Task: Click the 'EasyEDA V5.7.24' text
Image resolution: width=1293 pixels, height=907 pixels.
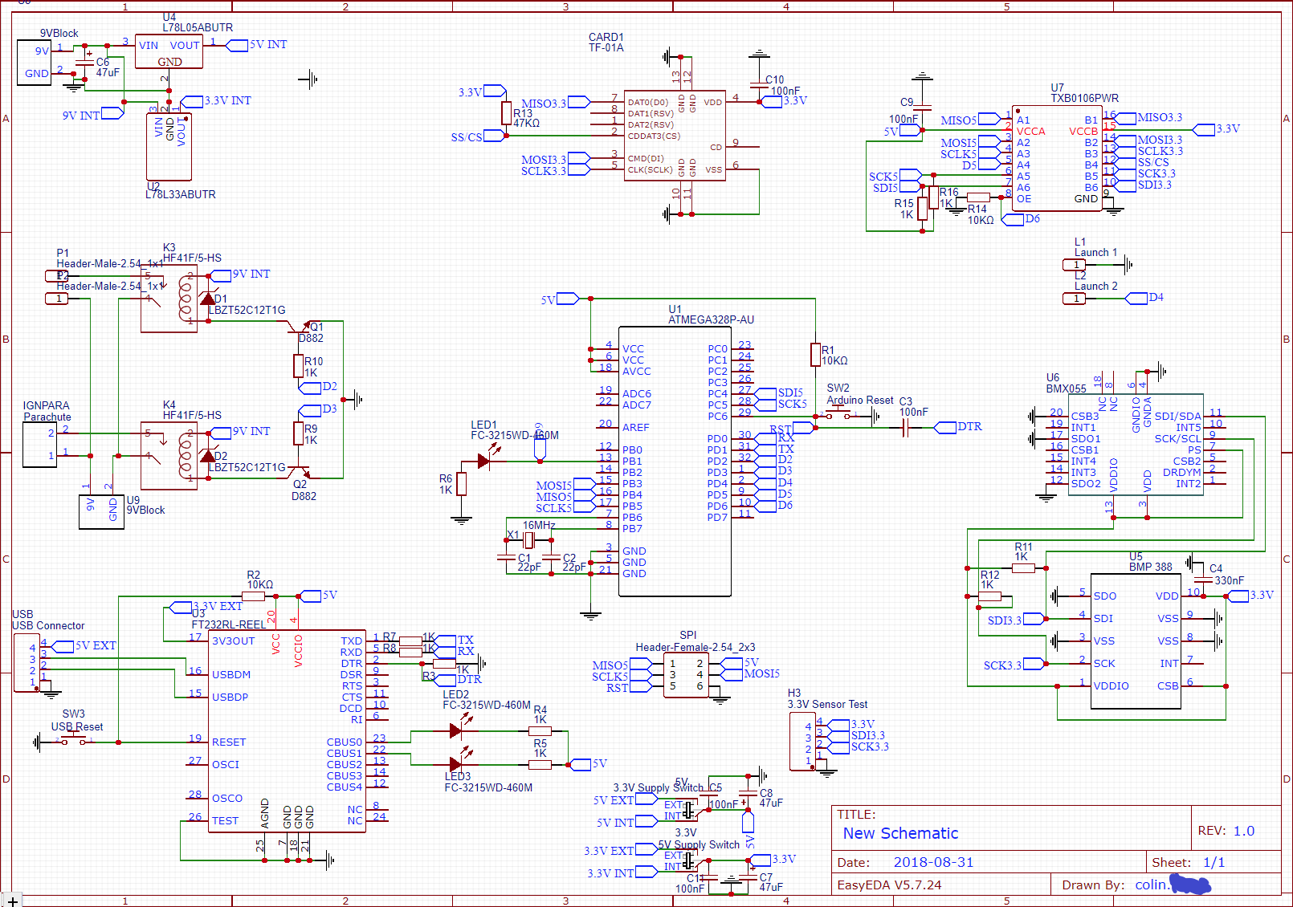Action: click(x=889, y=885)
